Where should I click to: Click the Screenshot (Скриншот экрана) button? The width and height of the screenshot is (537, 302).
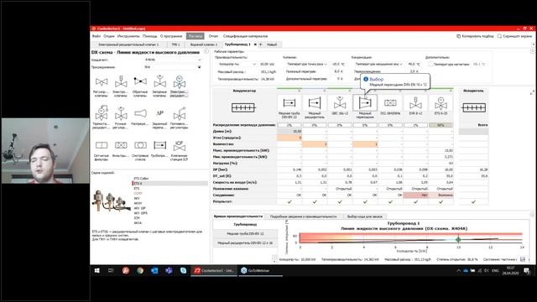[x=514, y=36]
